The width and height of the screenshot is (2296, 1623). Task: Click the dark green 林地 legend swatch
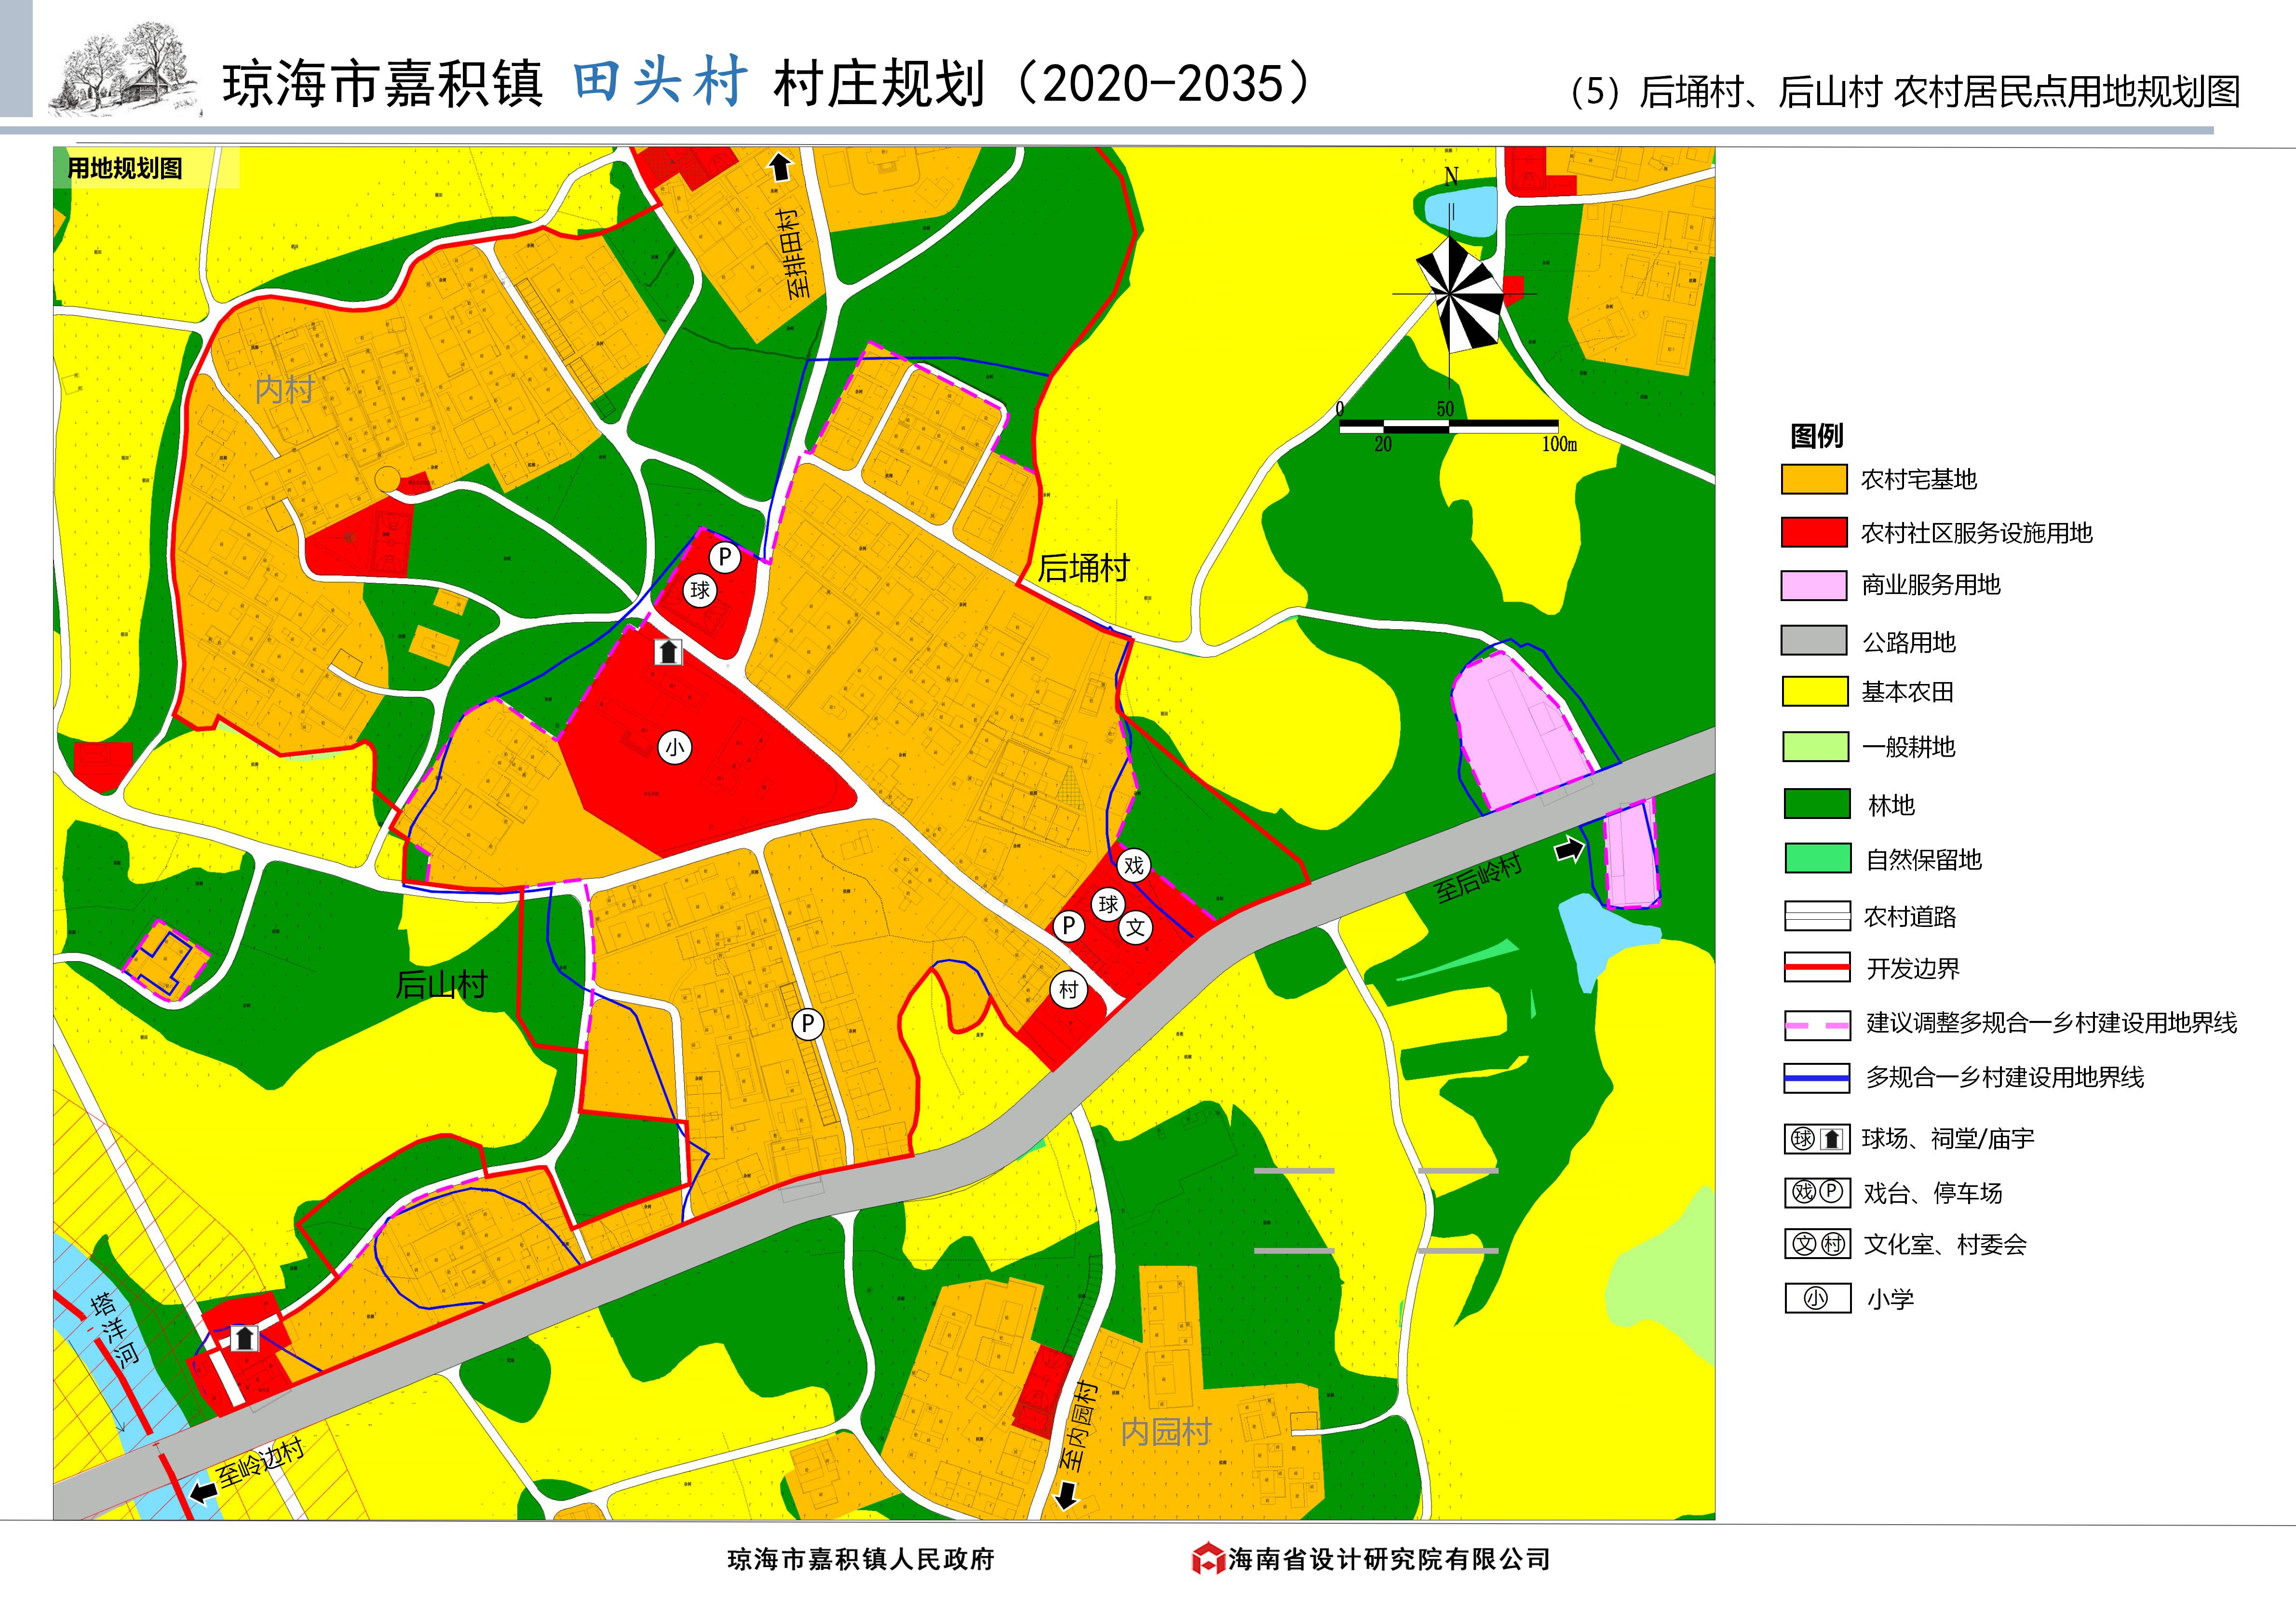point(1817,803)
